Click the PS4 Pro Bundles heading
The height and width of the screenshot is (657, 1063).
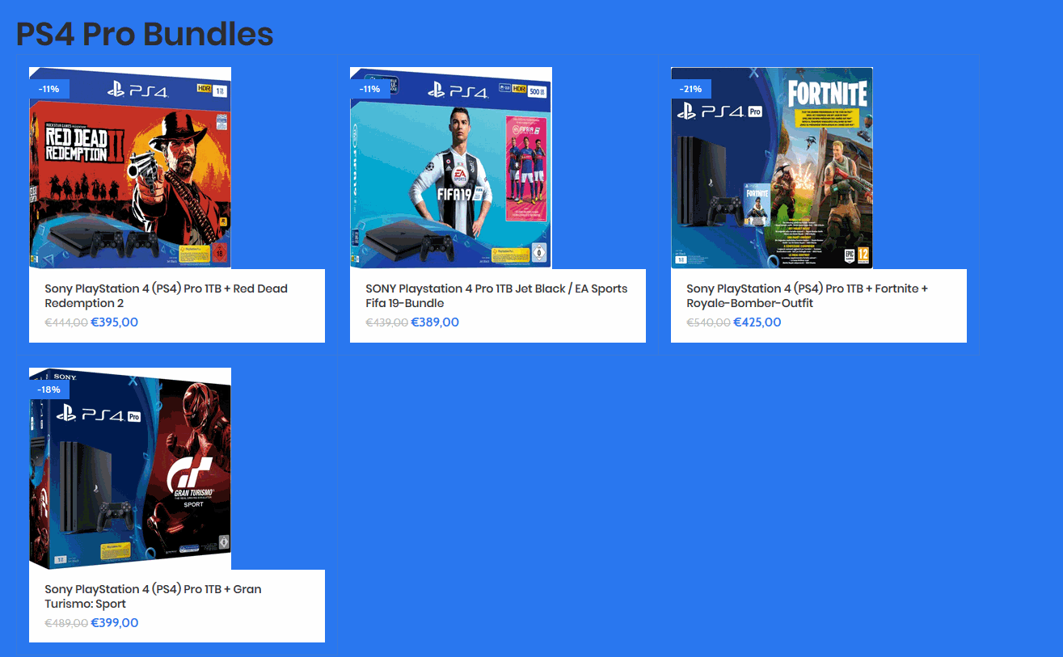click(145, 35)
